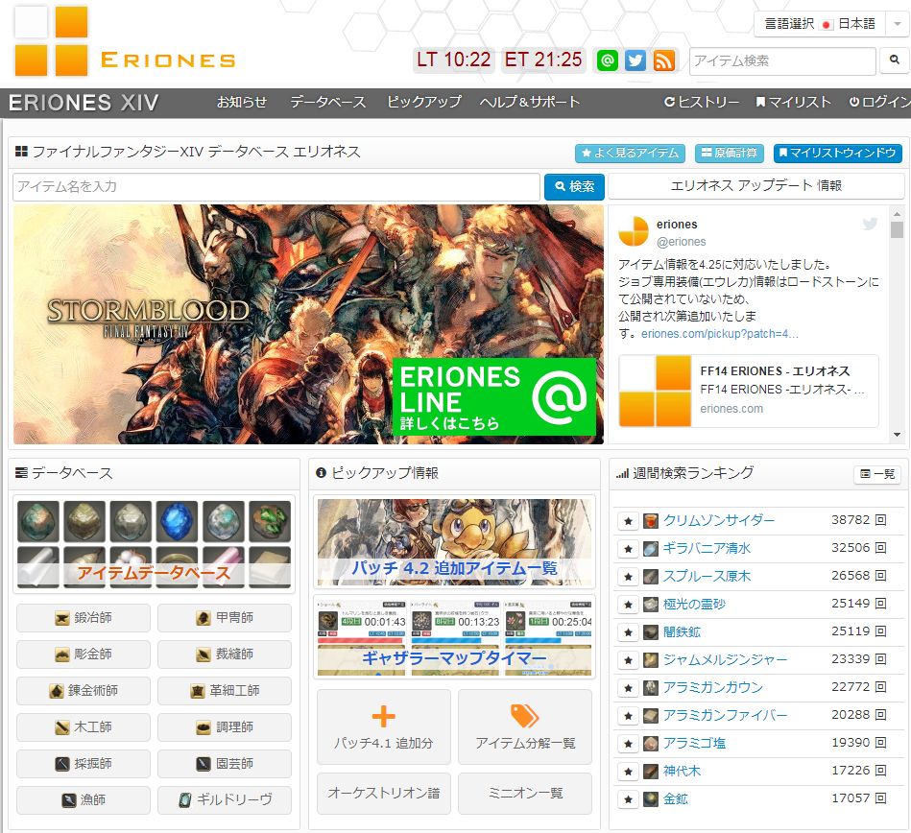Image resolution: width=911 pixels, height=833 pixels.
Task: Click the よく見るアイテム button
Action: pos(630,154)
